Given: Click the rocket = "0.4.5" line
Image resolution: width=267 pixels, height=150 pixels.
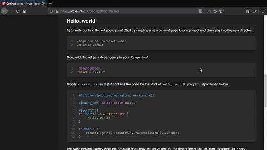Looking at the screenshot, I should pos(91,72).
